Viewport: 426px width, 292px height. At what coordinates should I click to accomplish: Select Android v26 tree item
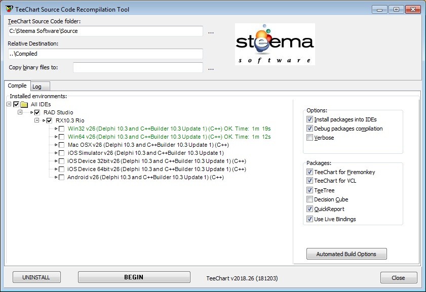(x=145, y=178)
